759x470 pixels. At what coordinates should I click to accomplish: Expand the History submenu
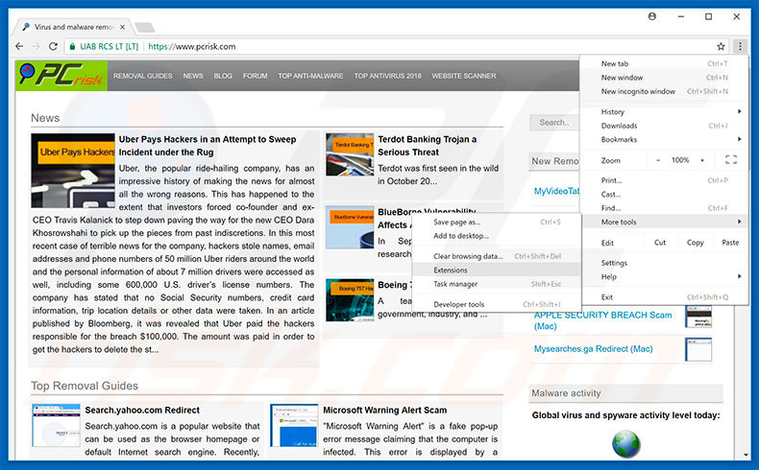tap(664, 111)
